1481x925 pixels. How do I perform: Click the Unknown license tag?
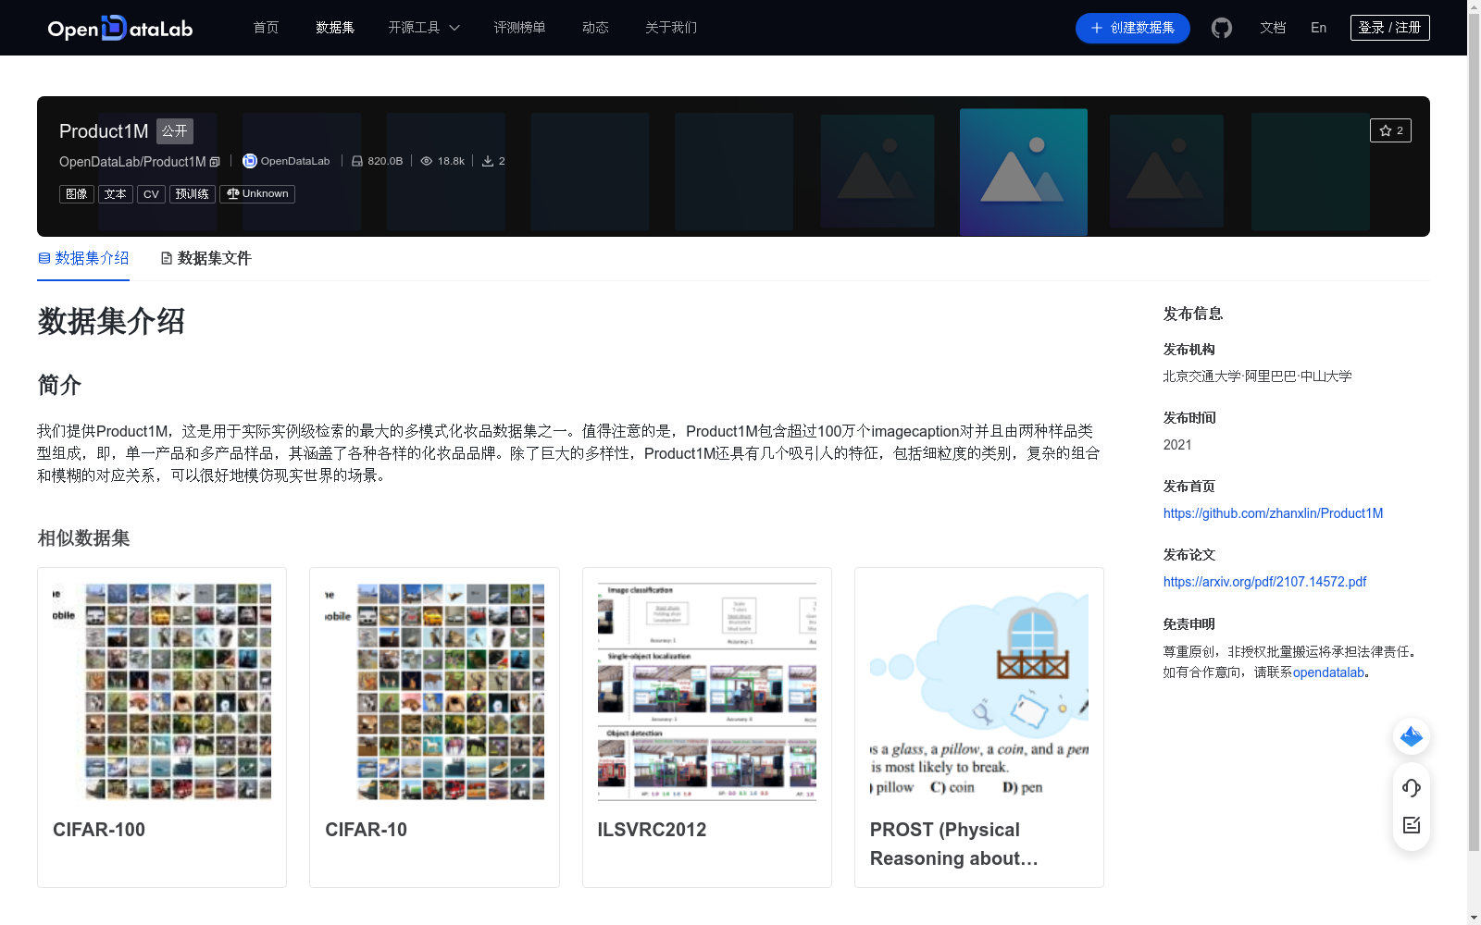pyautogui.click(x=257, y=194)
